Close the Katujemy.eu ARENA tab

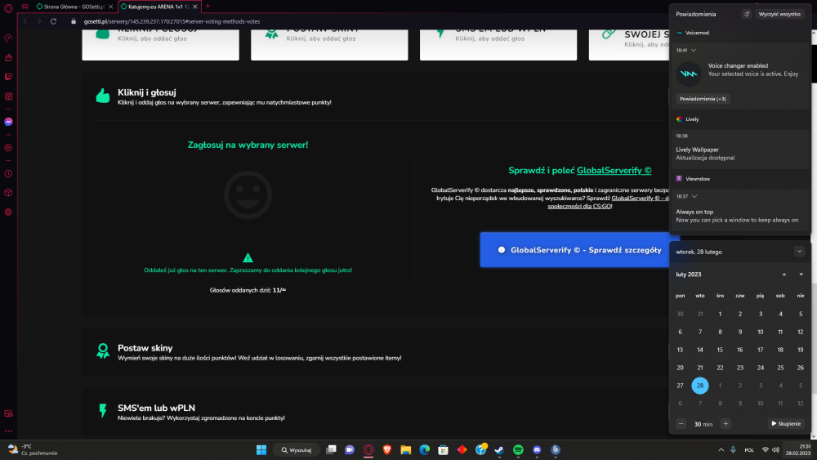[195, 7]
